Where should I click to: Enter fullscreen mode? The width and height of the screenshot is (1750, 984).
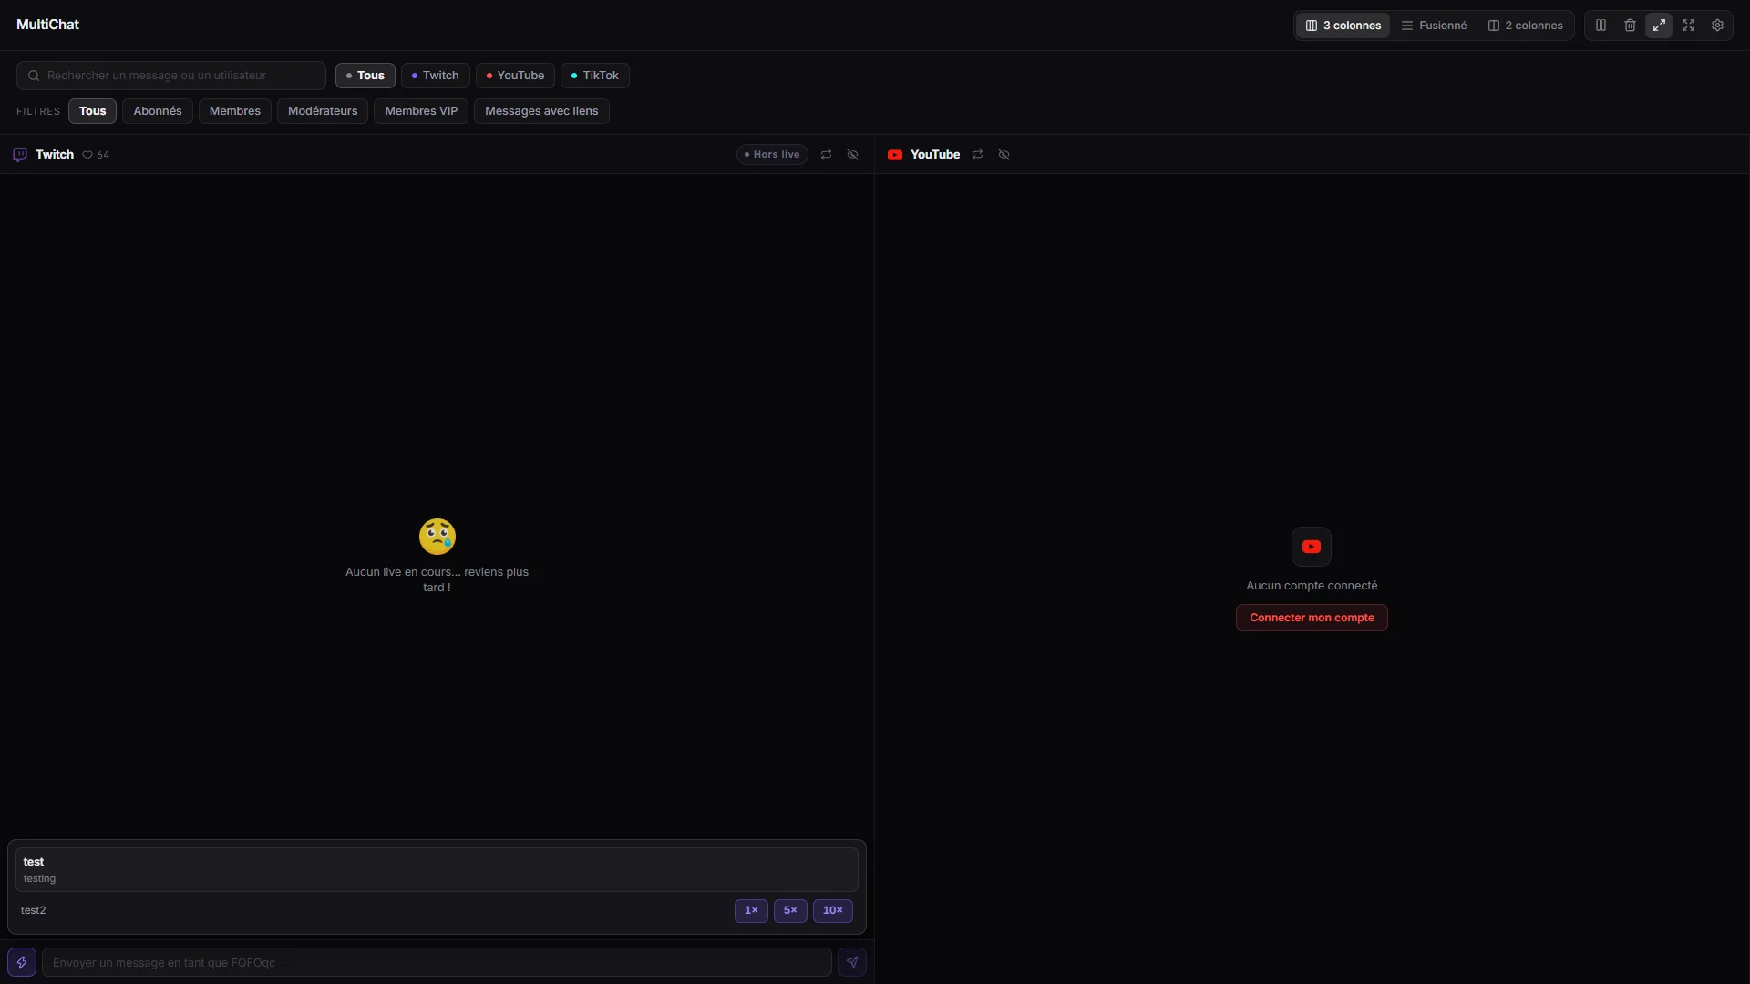pyautogui.click(x=1688, y=26)
